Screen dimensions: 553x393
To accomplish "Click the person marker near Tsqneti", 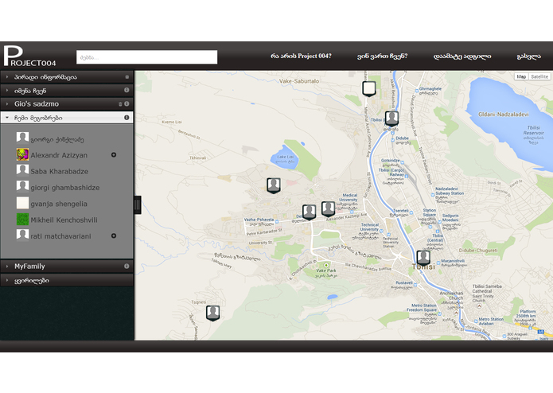I will 212,313.
